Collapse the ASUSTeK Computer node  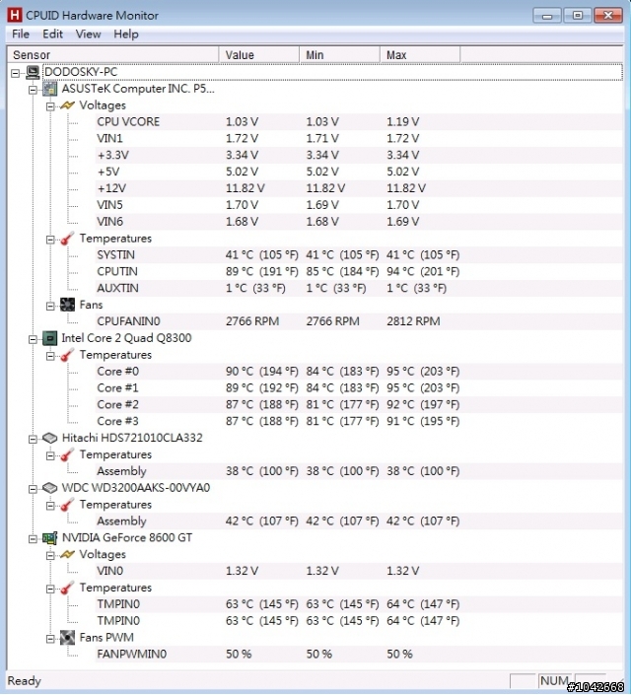pyautogui.click(x=33, y=90)
